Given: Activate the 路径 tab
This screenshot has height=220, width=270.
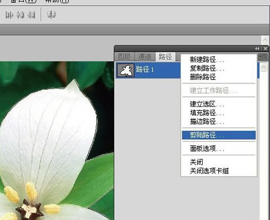Looking at the screenshot, I should (165, 57).
